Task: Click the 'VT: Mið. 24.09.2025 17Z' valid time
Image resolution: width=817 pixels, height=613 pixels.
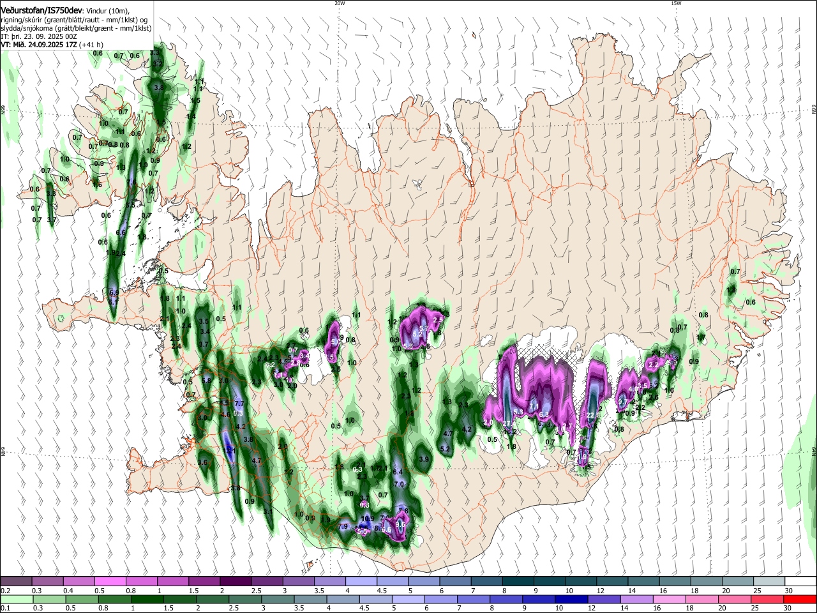Action: click(38, 45)
